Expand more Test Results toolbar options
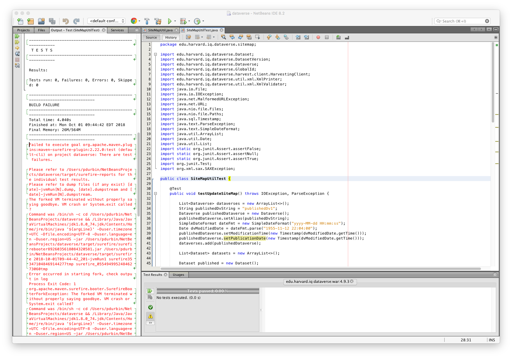The image size is (512, 358). 150,323
